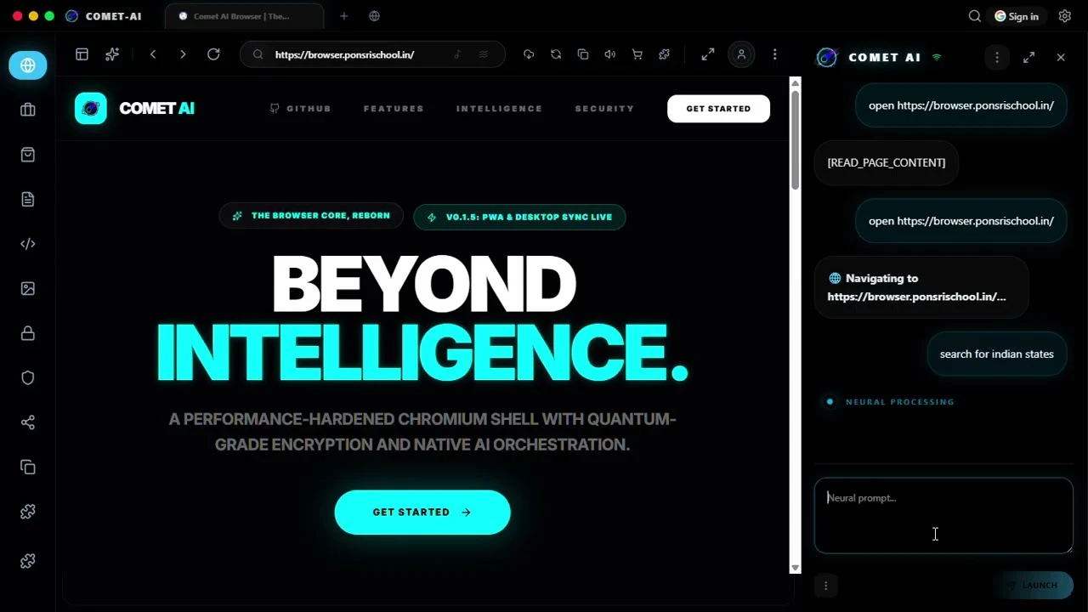1088x612 pixels.
Task: Open settings gear in title bar
Action: tap(1065, 16)
